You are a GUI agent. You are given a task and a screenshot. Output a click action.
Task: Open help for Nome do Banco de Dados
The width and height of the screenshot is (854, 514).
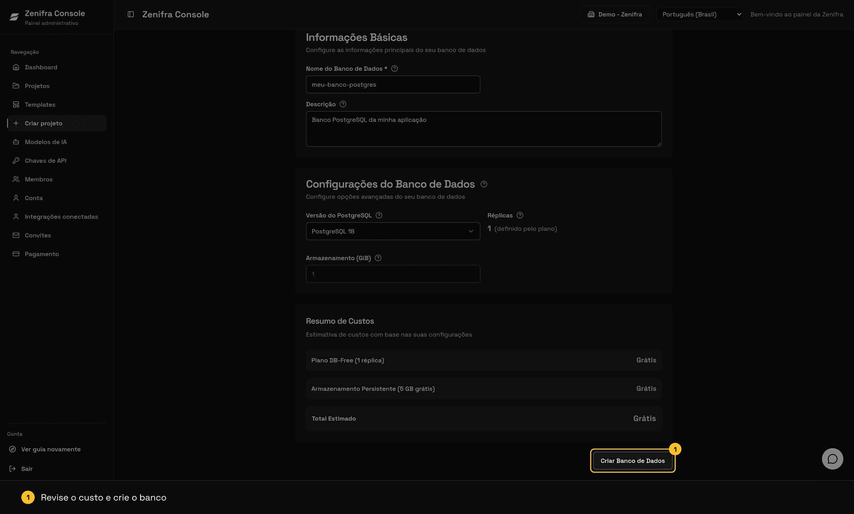click(x=395, y=68)
